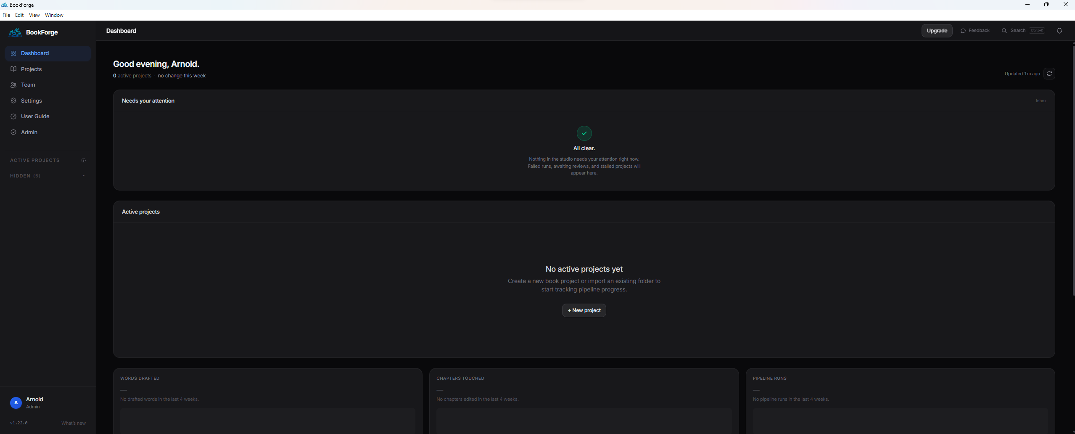Click the Admin check-circle icon
Screen dimensions: 1075x434
13,132
